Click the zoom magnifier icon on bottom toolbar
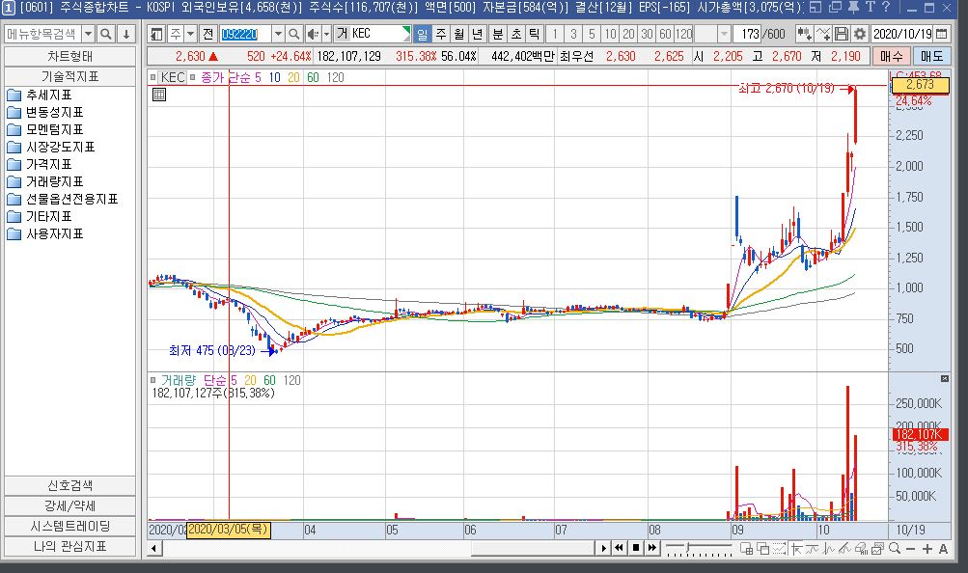968x573 pixels. pos(894,548)
